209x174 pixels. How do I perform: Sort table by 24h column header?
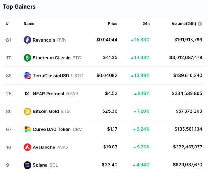[146, 24]
